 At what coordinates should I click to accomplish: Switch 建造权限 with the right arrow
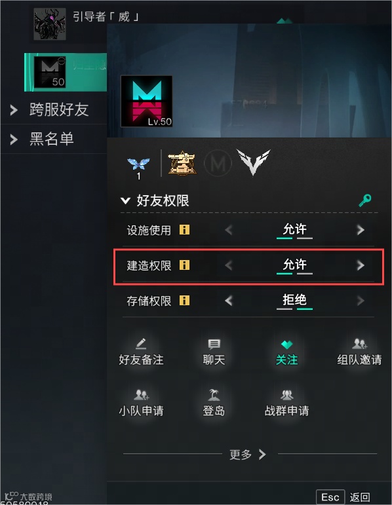click(361, 265)
